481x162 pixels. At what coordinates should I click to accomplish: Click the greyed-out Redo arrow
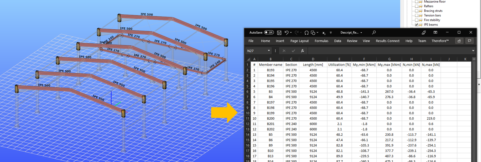pos(296,33)
